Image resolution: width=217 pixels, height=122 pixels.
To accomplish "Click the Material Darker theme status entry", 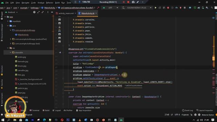I will [x=208, y=115].
